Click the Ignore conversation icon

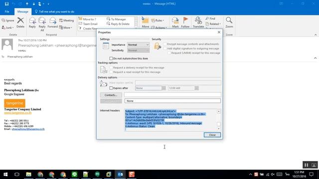coord(3,20)
